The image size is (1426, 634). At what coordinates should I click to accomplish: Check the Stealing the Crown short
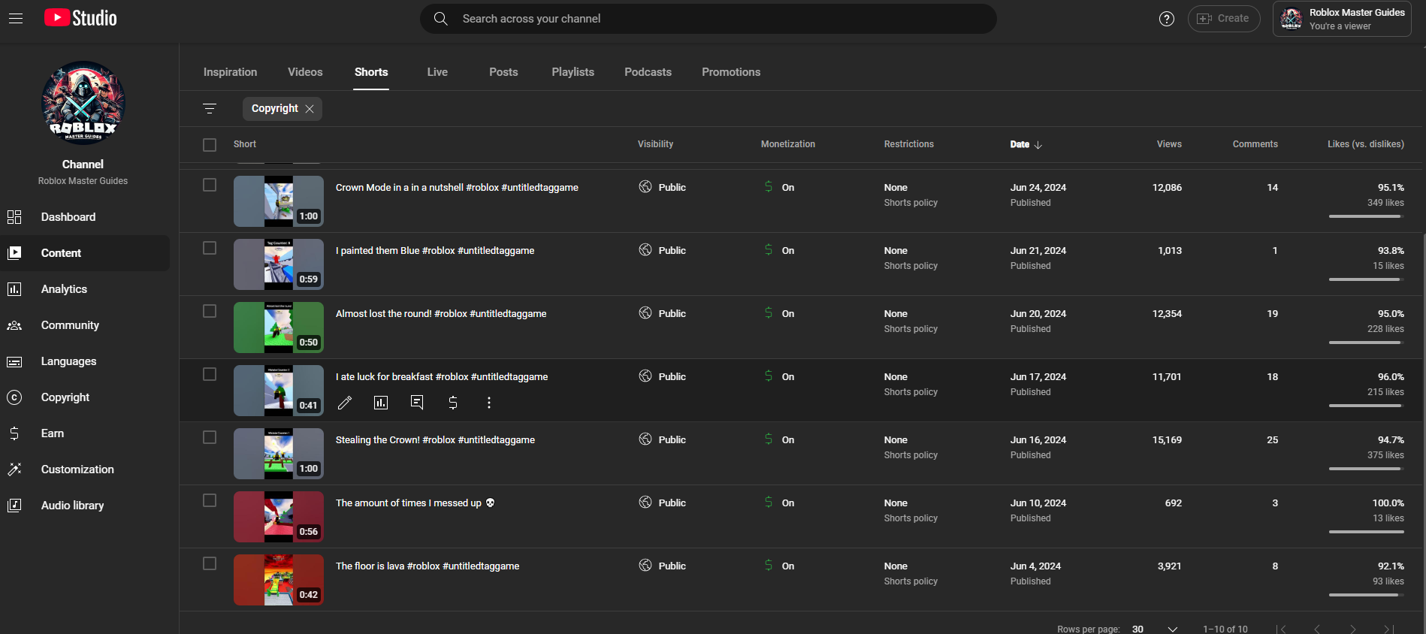coord(210,437)
